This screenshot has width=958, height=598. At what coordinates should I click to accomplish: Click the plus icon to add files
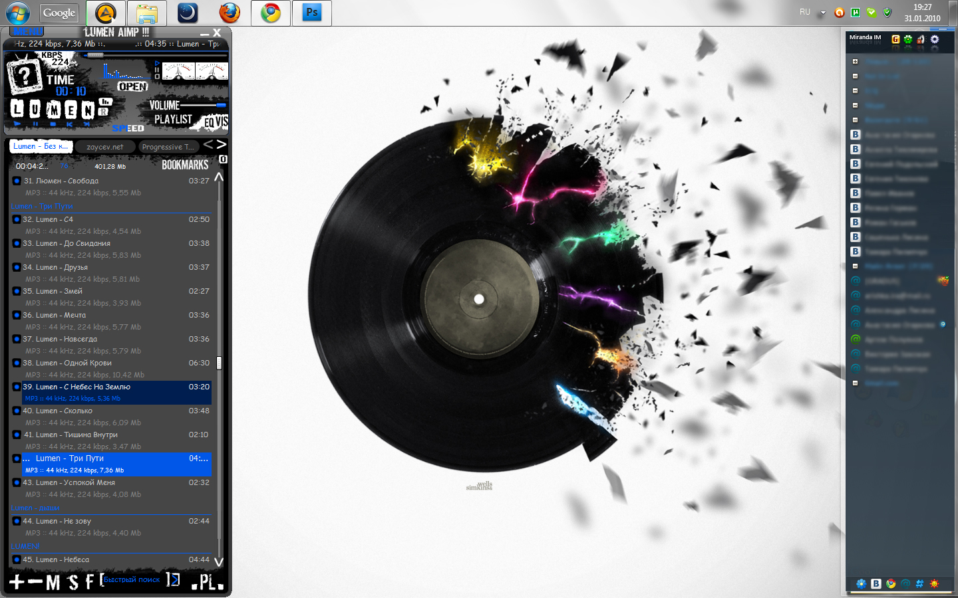click(x=17, y=582)
